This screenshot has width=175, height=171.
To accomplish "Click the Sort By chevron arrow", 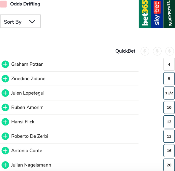I will [x=32, y=22].
